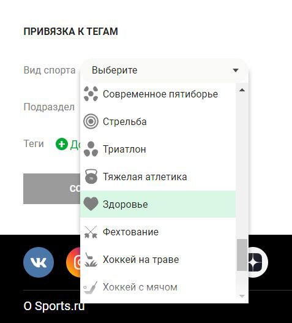Click the weightlifting kettlebell icon

click(91, 177)
